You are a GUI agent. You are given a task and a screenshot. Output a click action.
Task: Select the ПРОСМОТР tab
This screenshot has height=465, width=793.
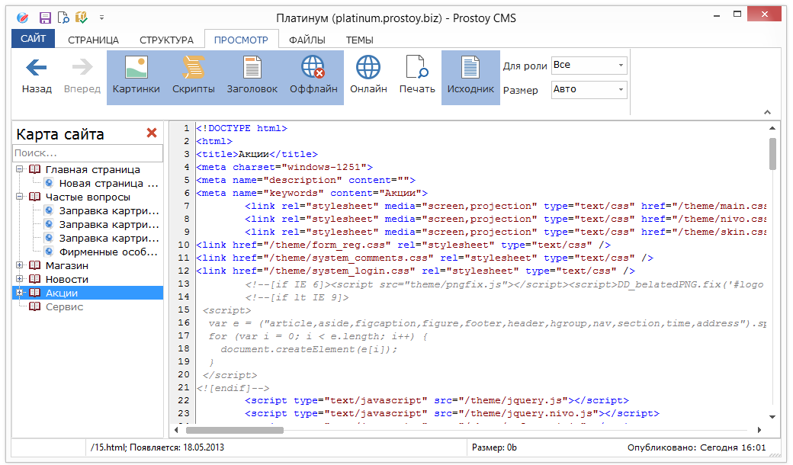[241, 40]
